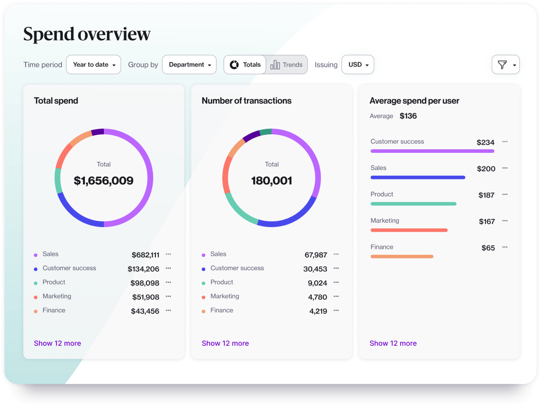Click the Customer success spend bar

point(432,151)
